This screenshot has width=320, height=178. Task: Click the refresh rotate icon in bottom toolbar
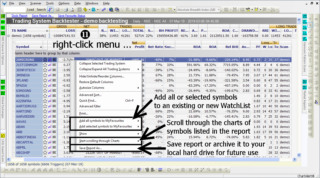point(226,170)
